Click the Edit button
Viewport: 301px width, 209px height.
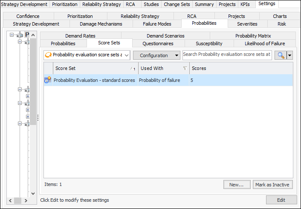tap(281, 200)
